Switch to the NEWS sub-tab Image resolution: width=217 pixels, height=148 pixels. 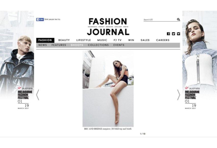[43, 45]
